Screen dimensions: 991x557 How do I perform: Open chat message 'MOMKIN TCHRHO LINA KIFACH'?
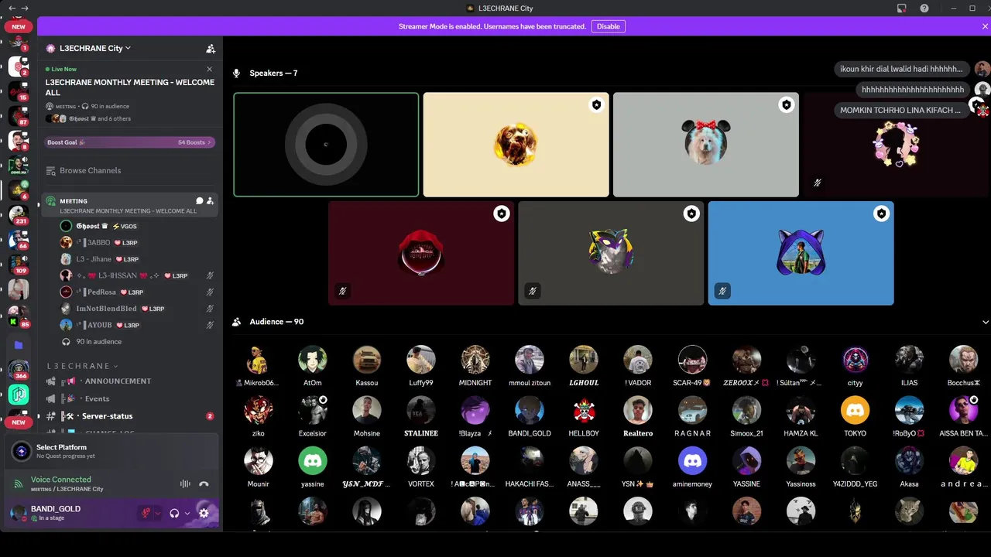pos(900,110)
